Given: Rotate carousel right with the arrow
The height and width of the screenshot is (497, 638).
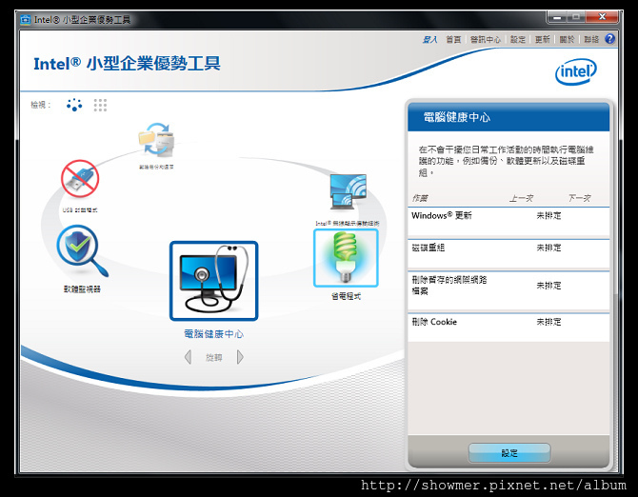Looking at the screenshot, I should [240, 357].
